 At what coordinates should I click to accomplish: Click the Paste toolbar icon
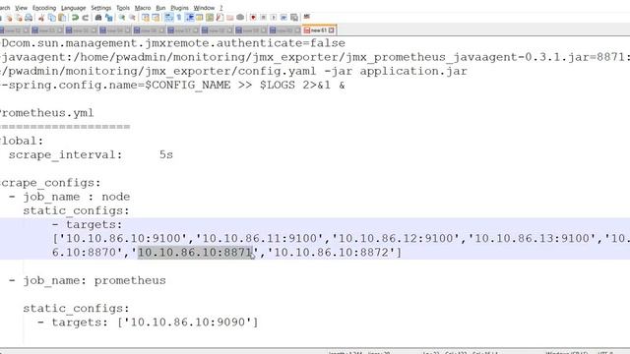[62, 18]
